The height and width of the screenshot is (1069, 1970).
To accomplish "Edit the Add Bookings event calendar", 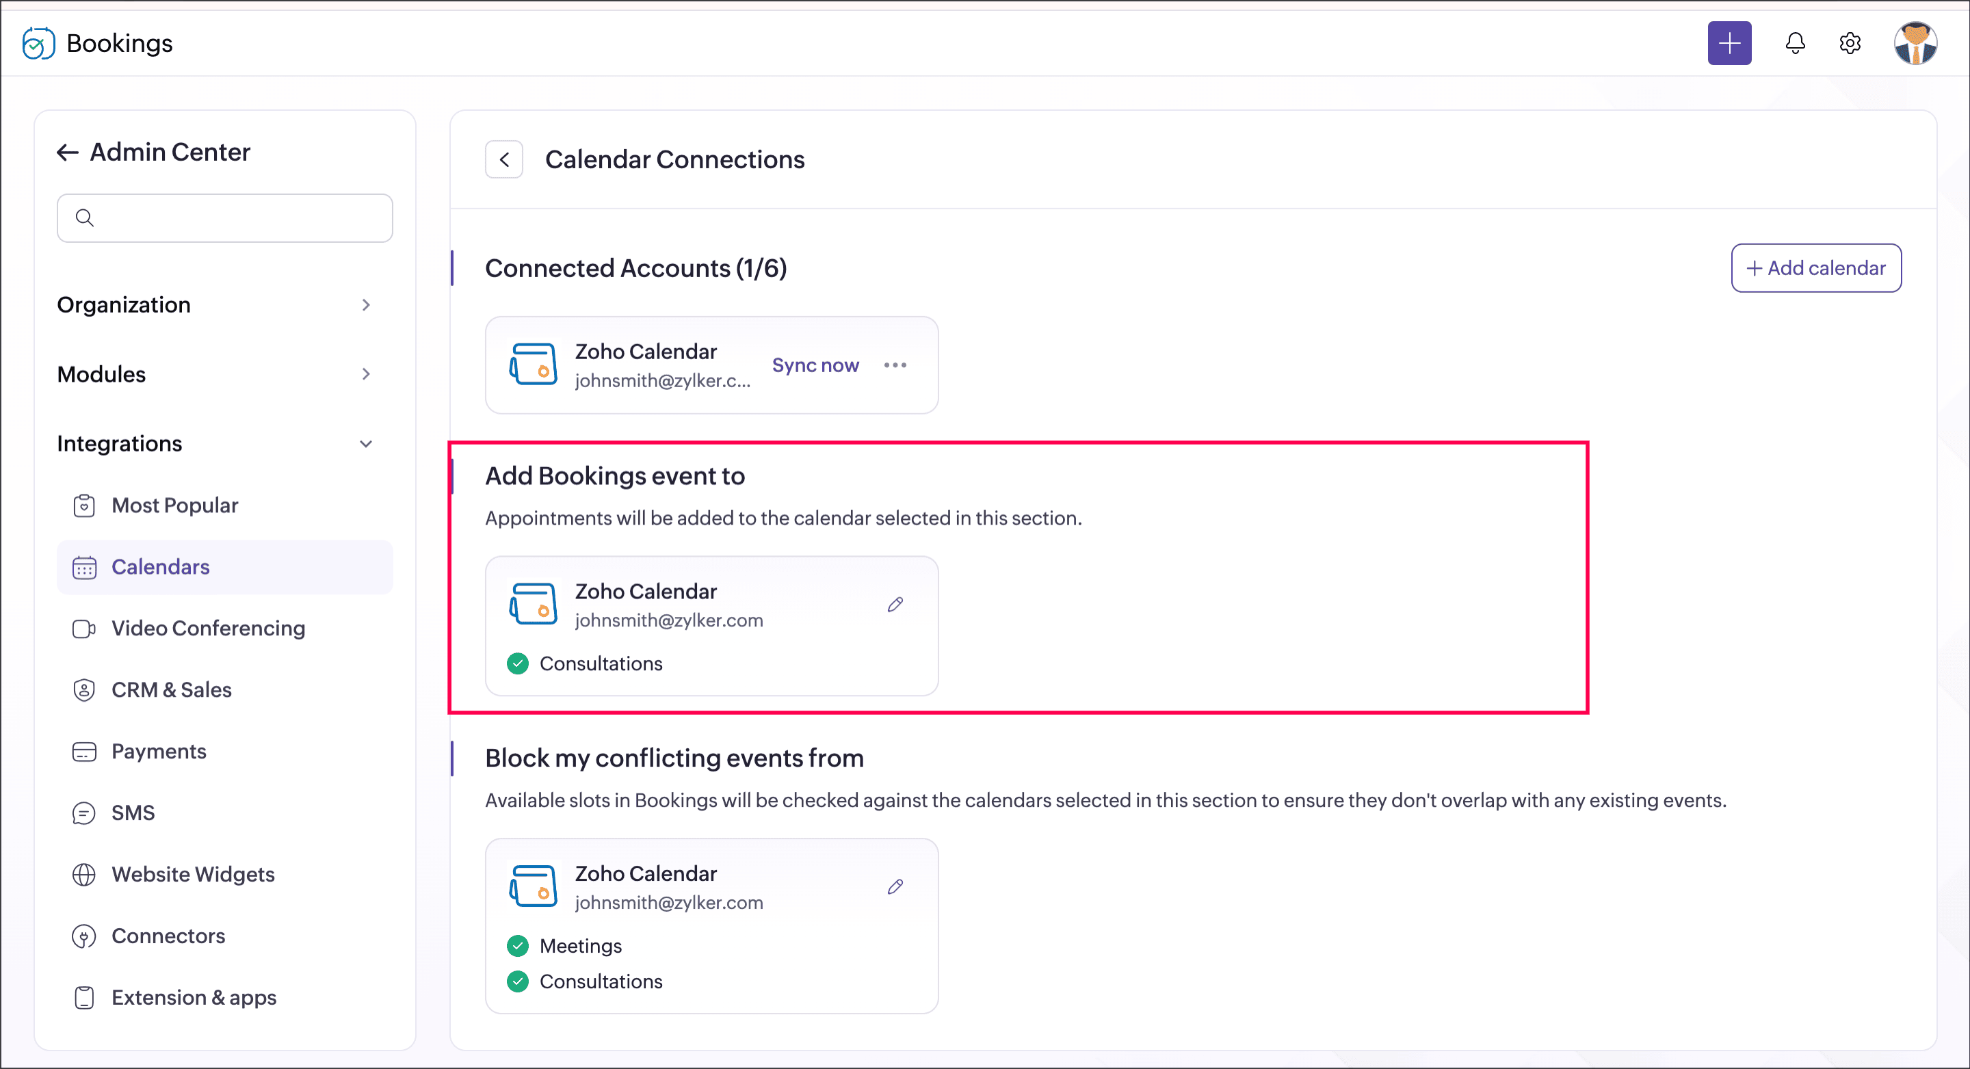I will pyautogui.click(x=895, y=605).
